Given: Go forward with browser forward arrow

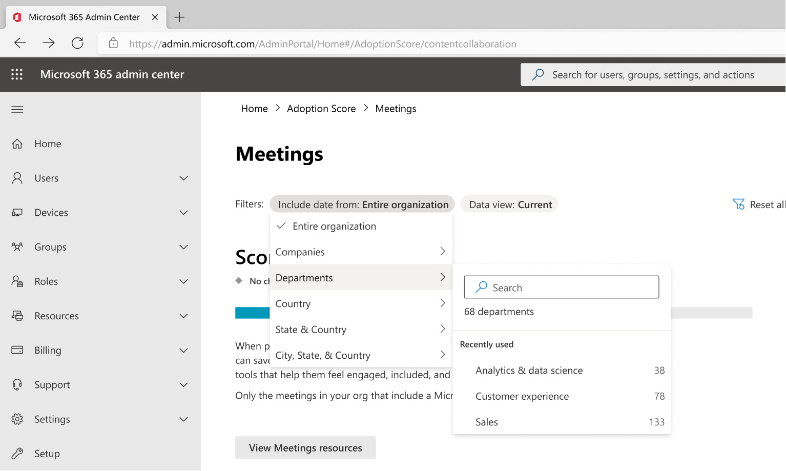Looking at the screenshot, I should coord(49,43).
